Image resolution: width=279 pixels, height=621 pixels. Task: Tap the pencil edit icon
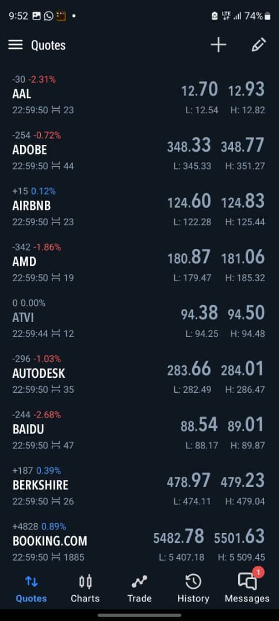(x=258, y=45)
